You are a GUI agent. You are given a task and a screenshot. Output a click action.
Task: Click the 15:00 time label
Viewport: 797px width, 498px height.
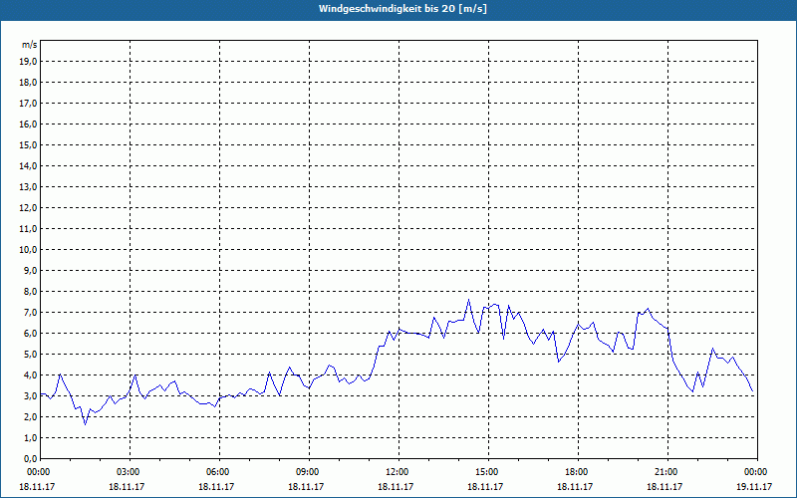click(488, 472)
